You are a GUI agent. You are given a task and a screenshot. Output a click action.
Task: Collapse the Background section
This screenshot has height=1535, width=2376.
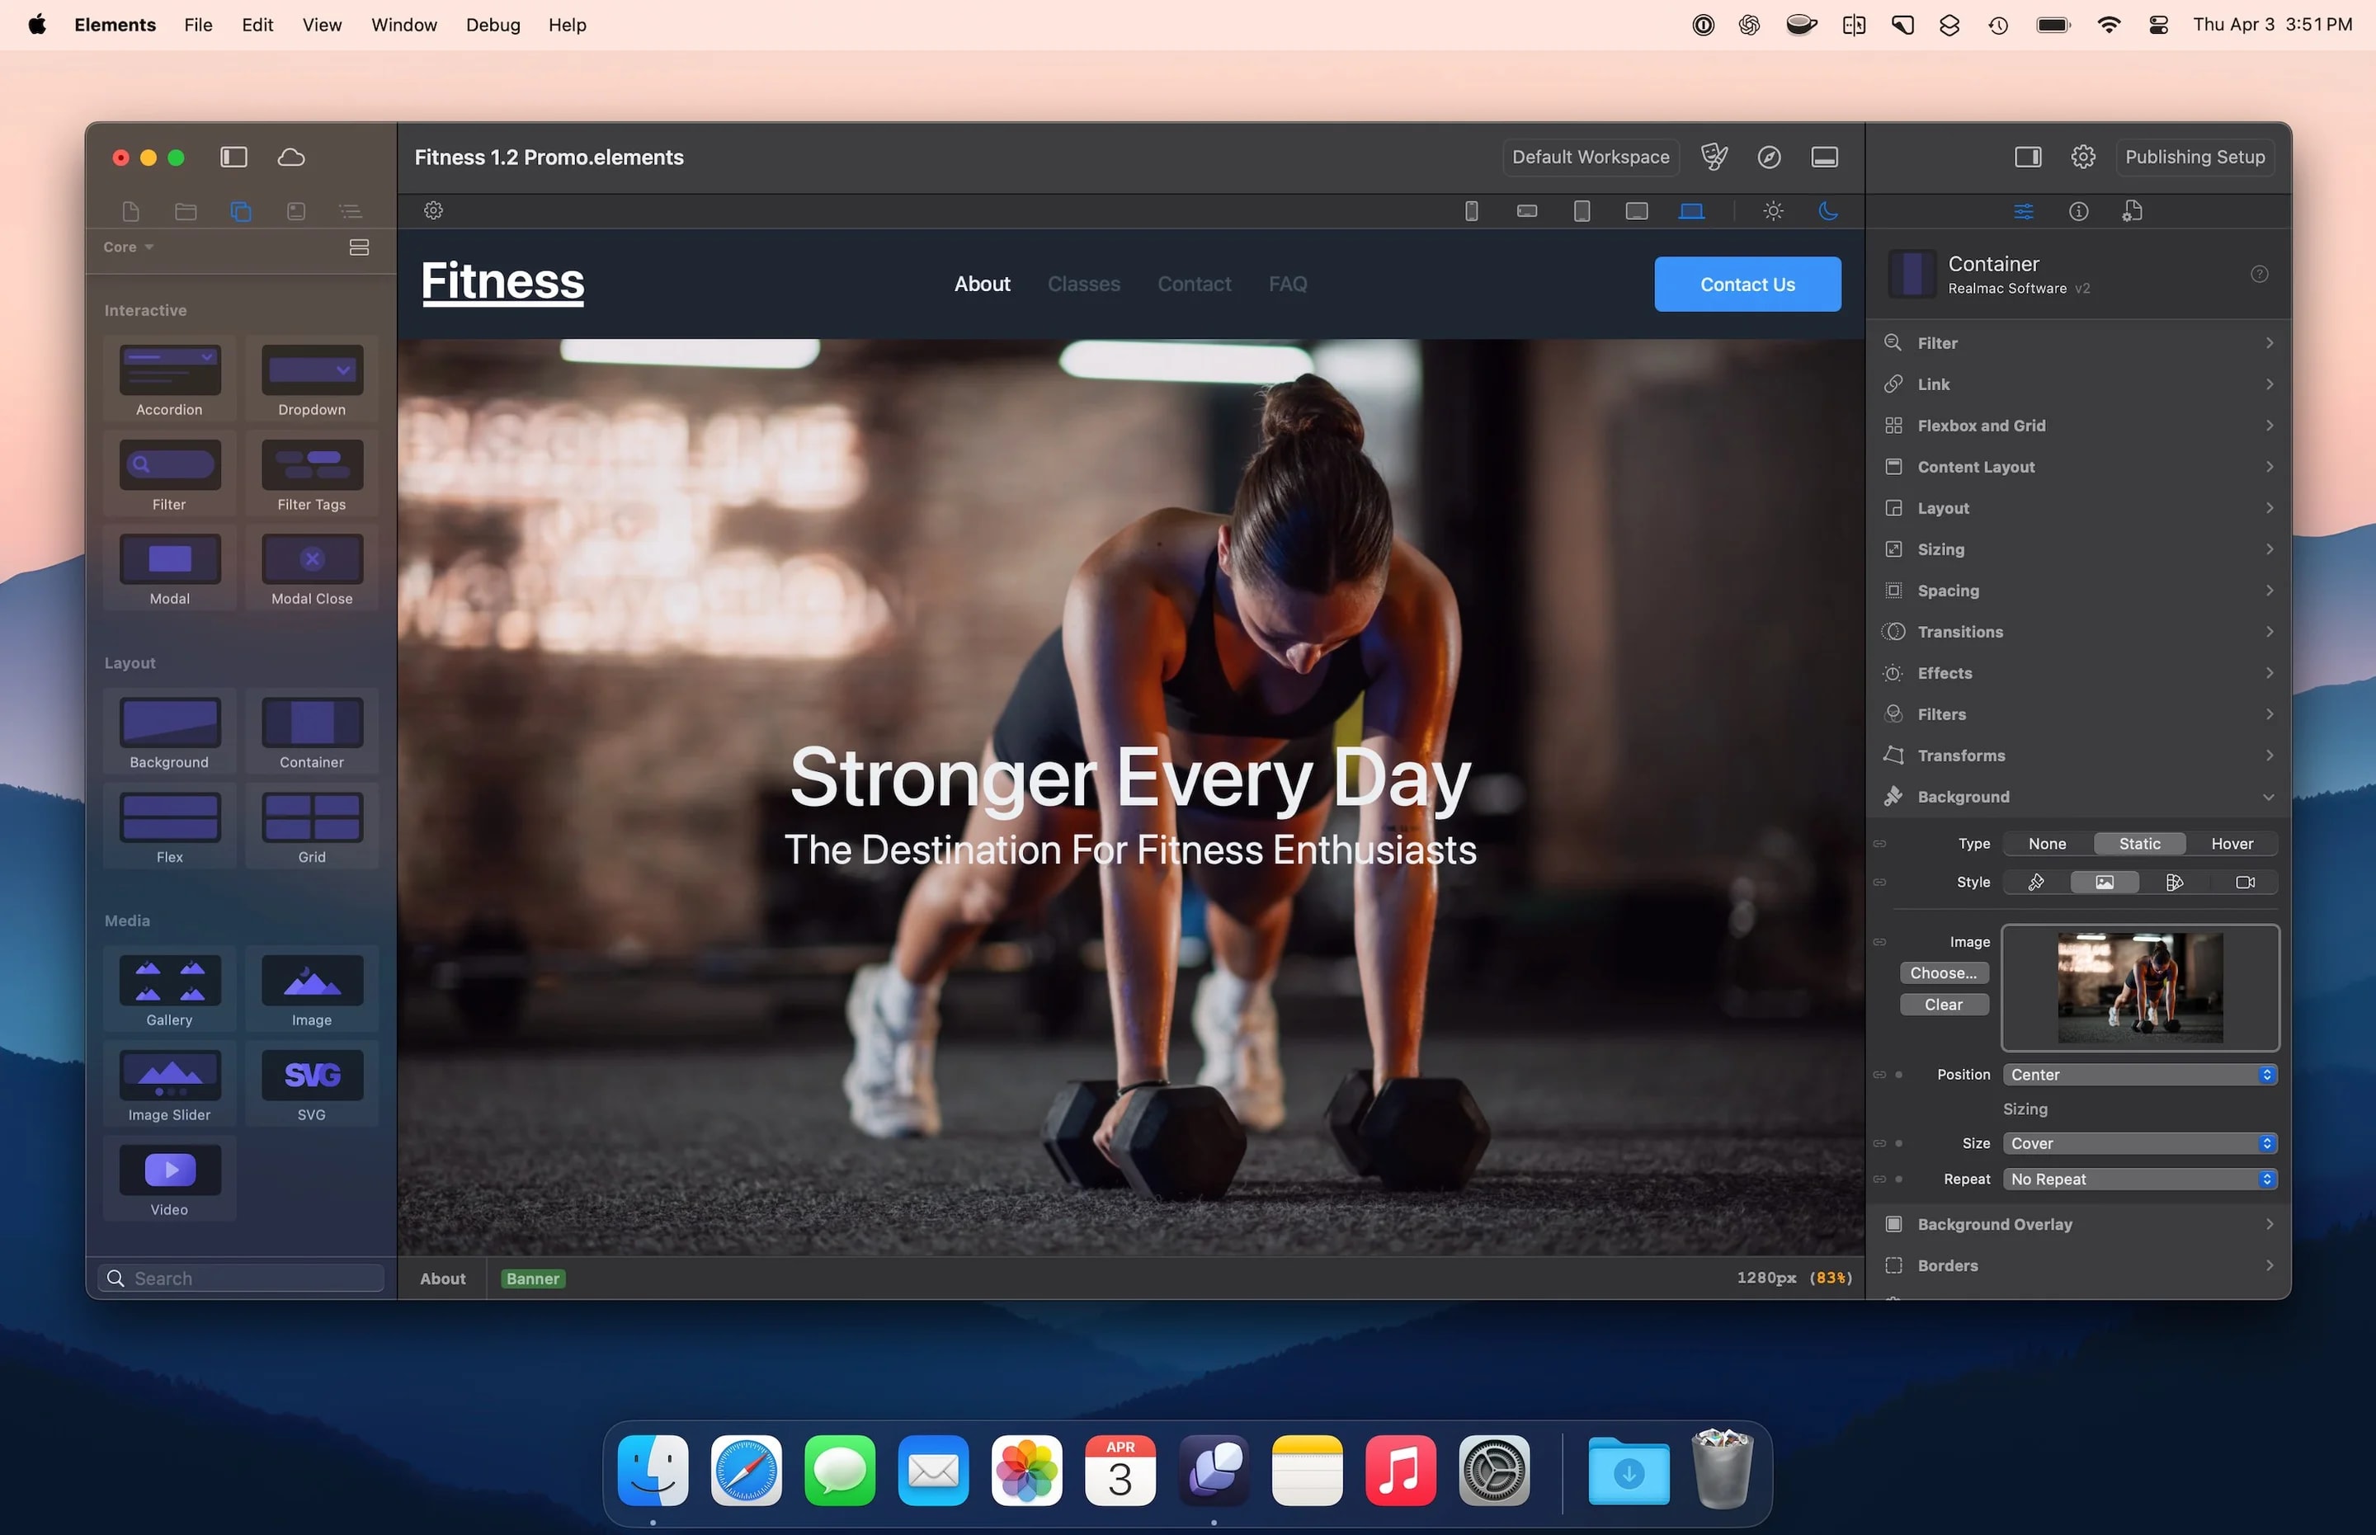click(2078, 798)
